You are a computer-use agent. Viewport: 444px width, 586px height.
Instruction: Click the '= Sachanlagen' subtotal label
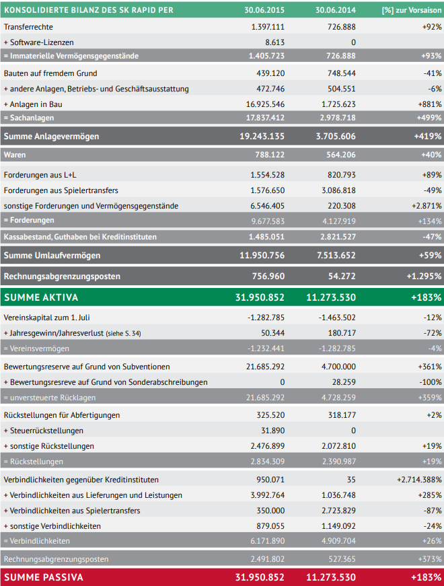click(29, 118)
